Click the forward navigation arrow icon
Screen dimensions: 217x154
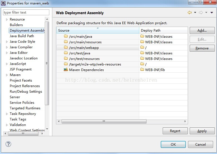(201, 12)
